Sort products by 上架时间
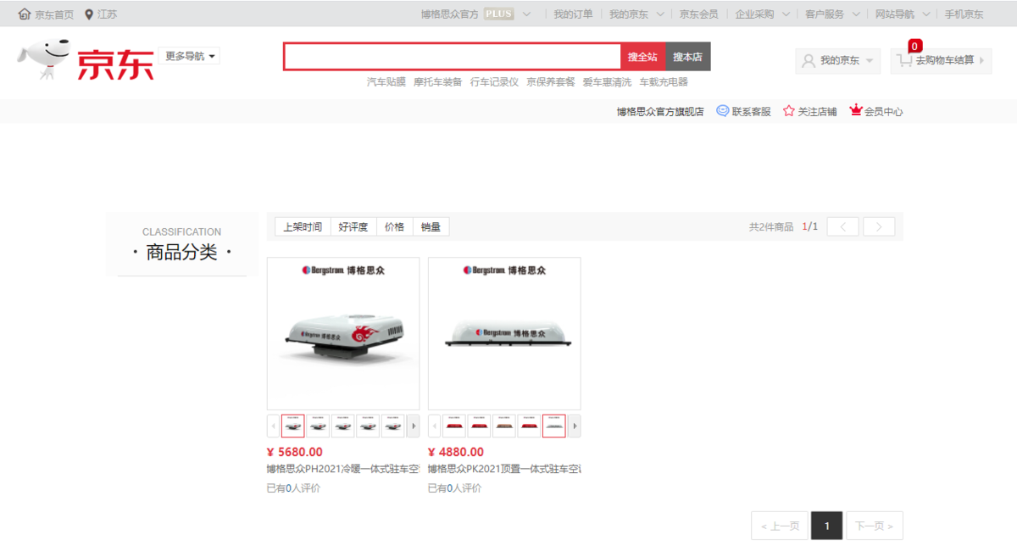The image size is (1017, 557). click(303, 226)
